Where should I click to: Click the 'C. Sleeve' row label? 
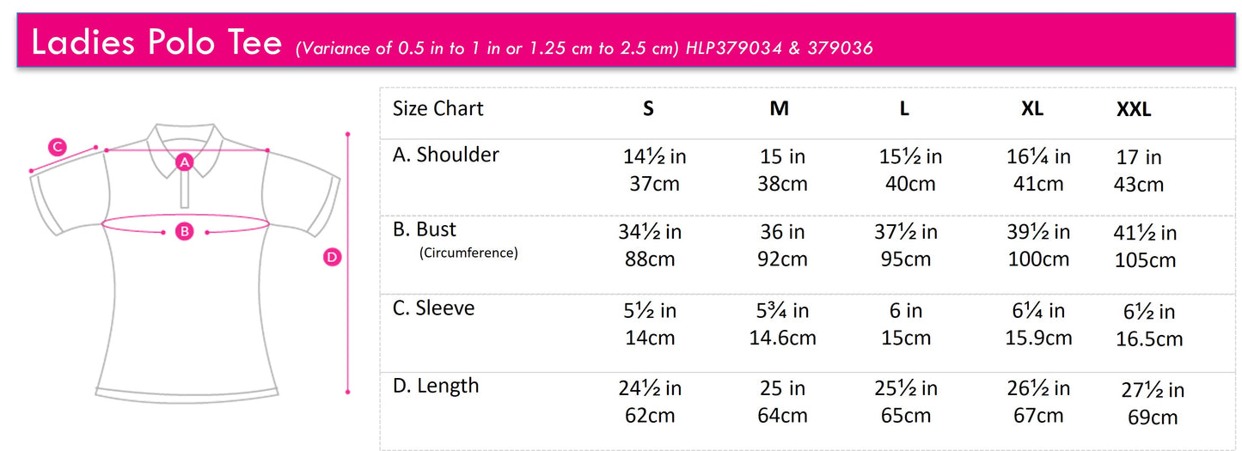(x=434, y=308)
